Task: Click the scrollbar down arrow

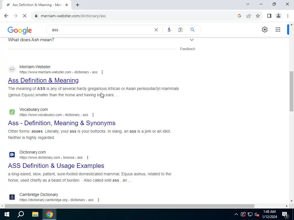Action: [x=292, y=201]
